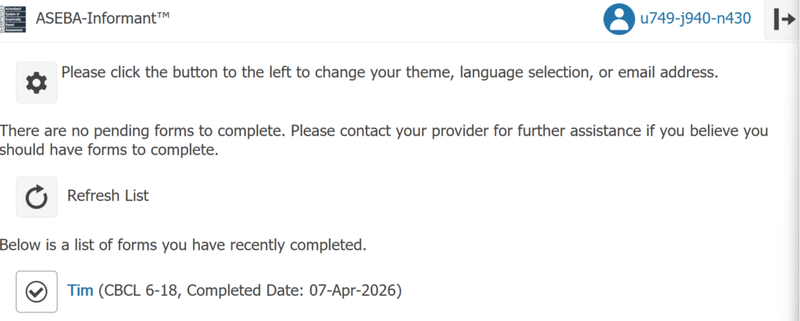Click the Completed Date 07-Apr-2026 text
The width and height of the screenshot is (800, 321).
click(x=292, y=291)
